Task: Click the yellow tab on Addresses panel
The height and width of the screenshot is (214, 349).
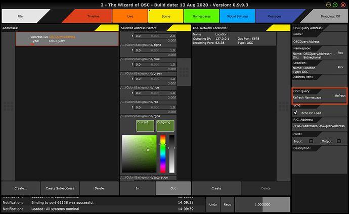Action: [x=107, y=28]
